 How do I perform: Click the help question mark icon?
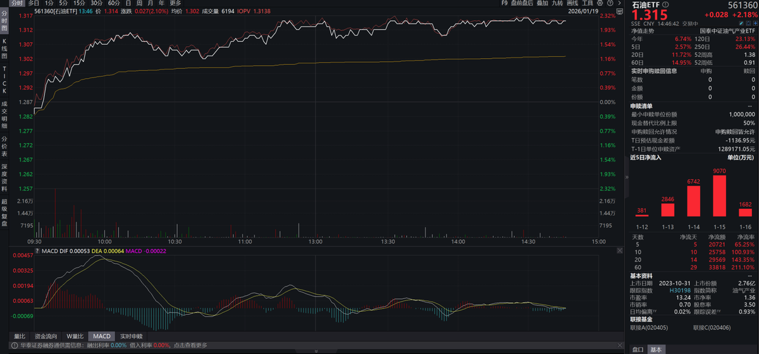[x=612, y=3]
